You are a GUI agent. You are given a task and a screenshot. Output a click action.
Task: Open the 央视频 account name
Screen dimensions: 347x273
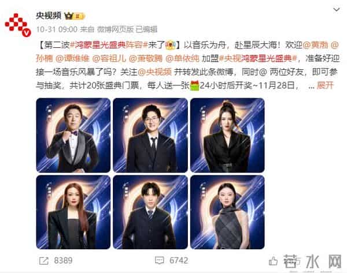pyautogui.click(x=49, y=16)
